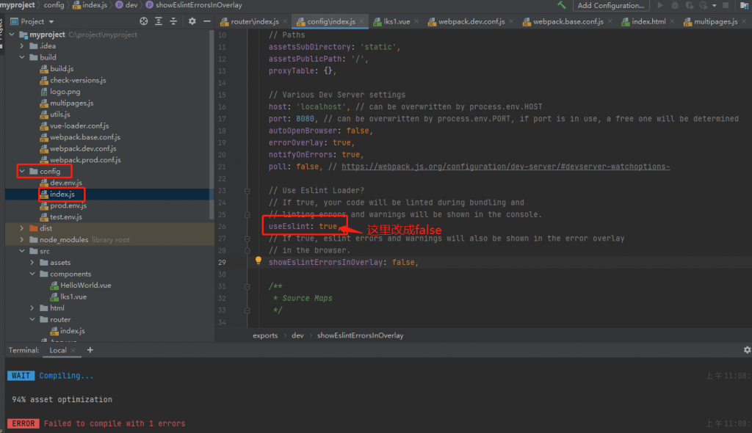The width and height of the screenshot is (752, 433).
Task: Select HelloWorld.vue file
Action: click(x=85, y=285)
